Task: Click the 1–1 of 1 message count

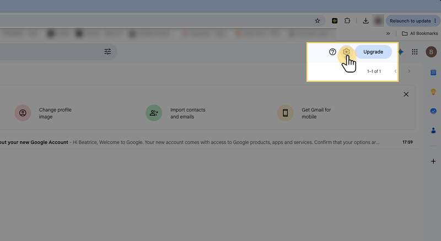Action: click(x=374, y=72)
